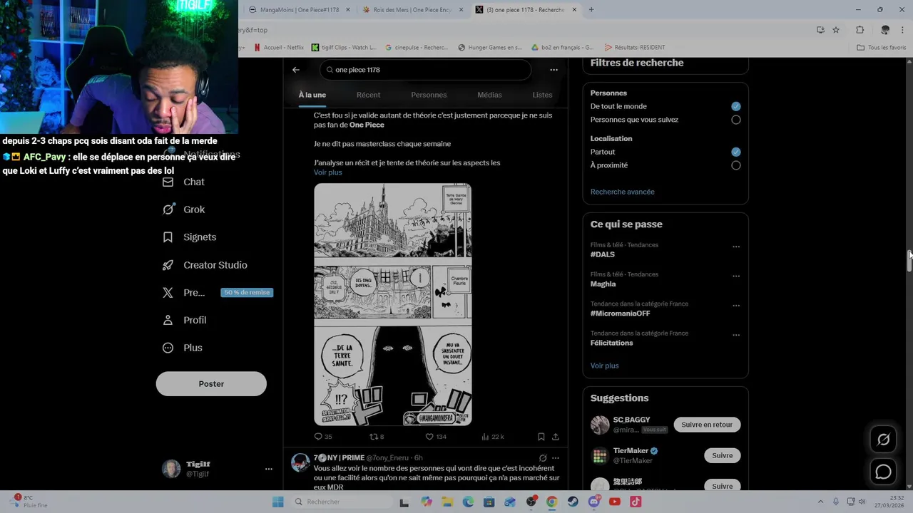This screenshot has height=513, width=913.
Task: Open Profil in the sidebar
Action: click(x=185, y=320)
